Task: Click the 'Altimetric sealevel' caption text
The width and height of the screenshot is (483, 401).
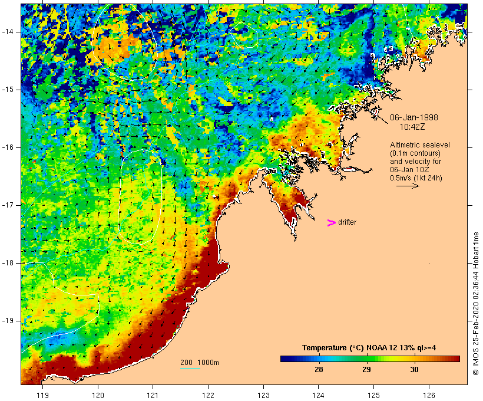Action: (420, 145)
